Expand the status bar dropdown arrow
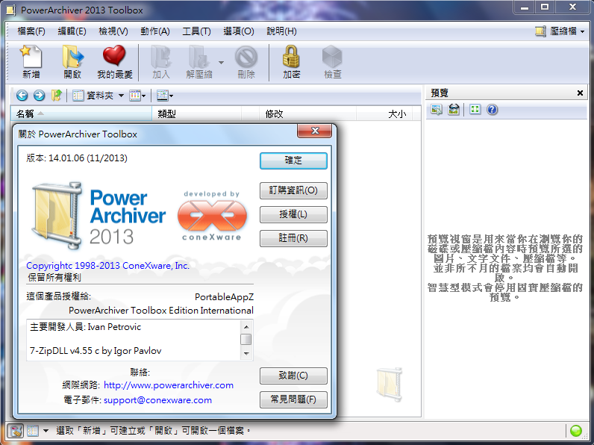Image resolution: width=594 pixels, height=445 pixels. 46,431
